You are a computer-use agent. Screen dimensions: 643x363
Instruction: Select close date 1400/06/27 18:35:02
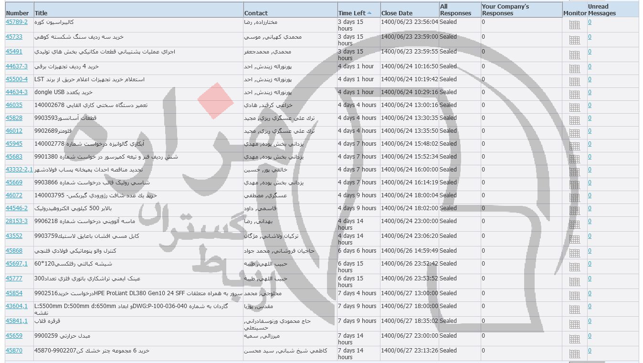(x=410, y=321)
